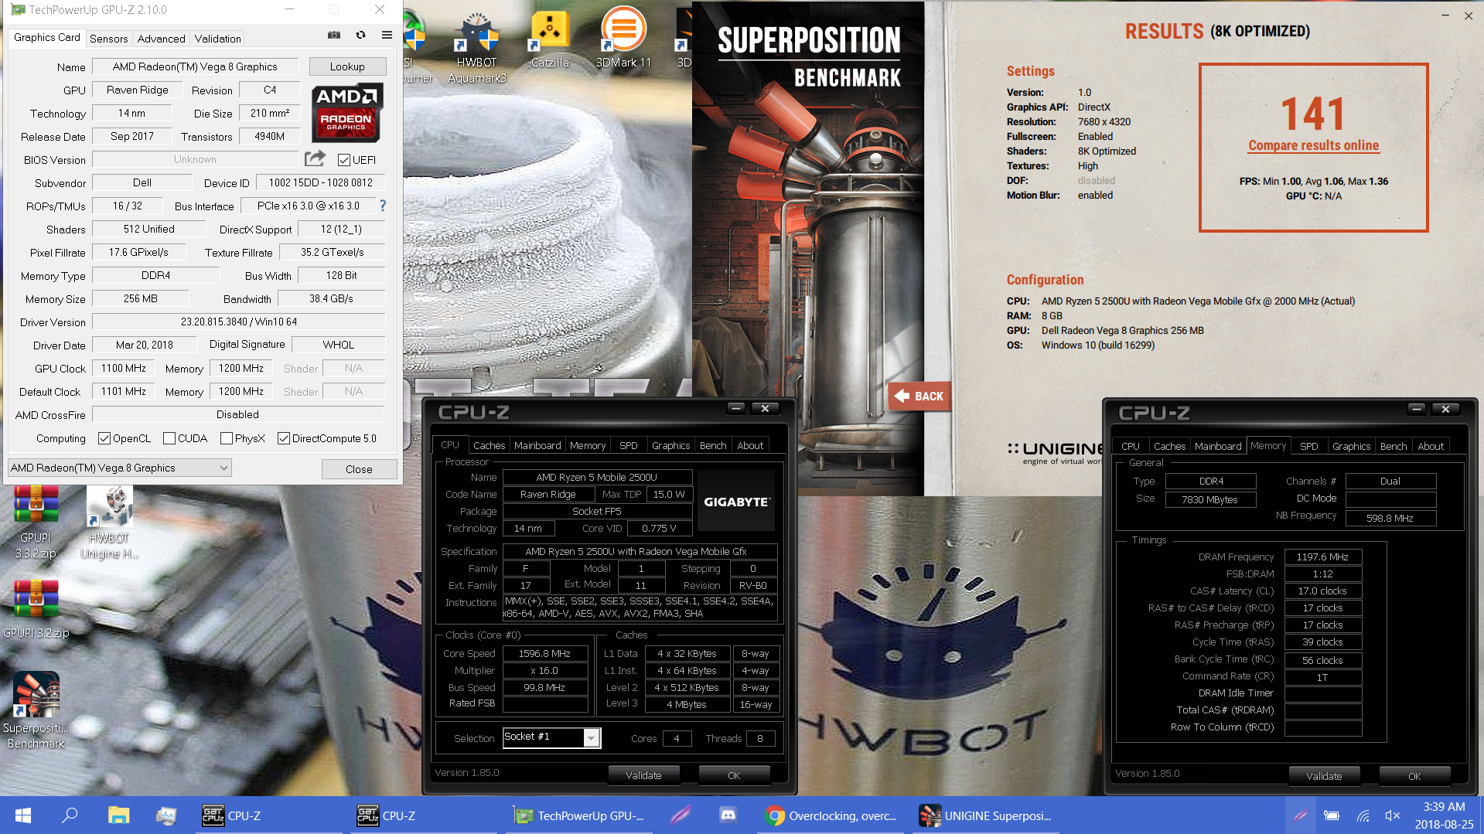Click the BIOS export share icon
This screenshot has width=1484, height=834.
coord(315,158)
